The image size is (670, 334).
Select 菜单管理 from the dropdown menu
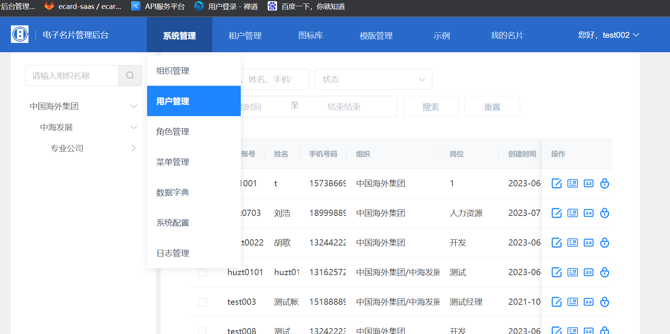point(194,162)
